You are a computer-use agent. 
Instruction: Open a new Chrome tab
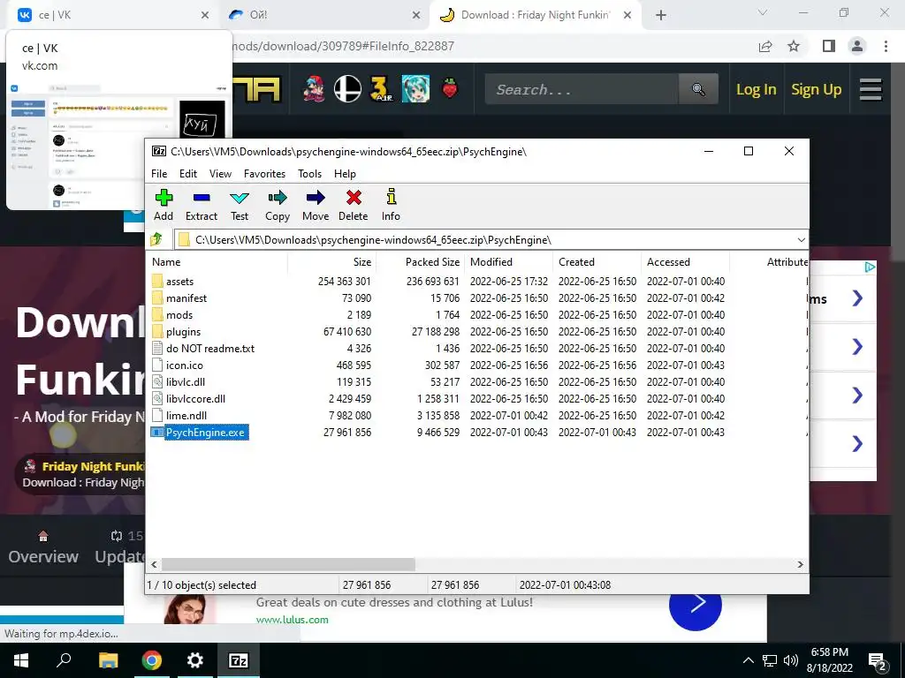tap(661, 15)
